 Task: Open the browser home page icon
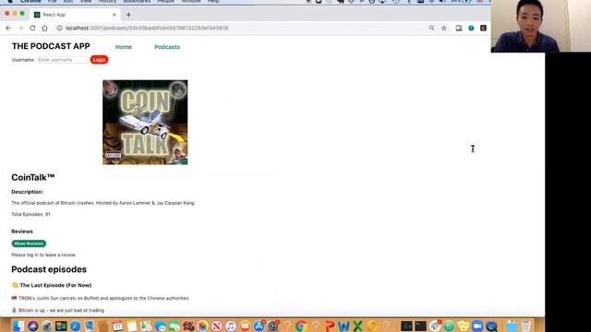click(x=44, y=28)
